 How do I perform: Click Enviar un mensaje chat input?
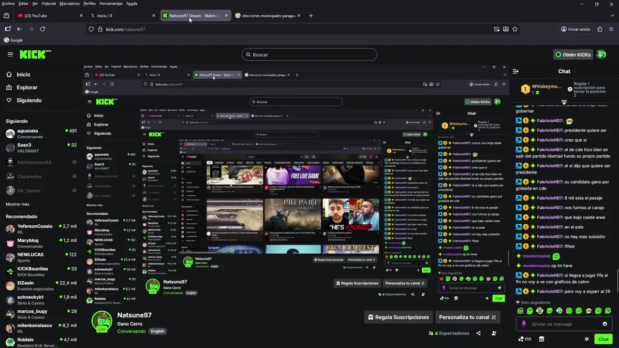[x=563, y=324]
